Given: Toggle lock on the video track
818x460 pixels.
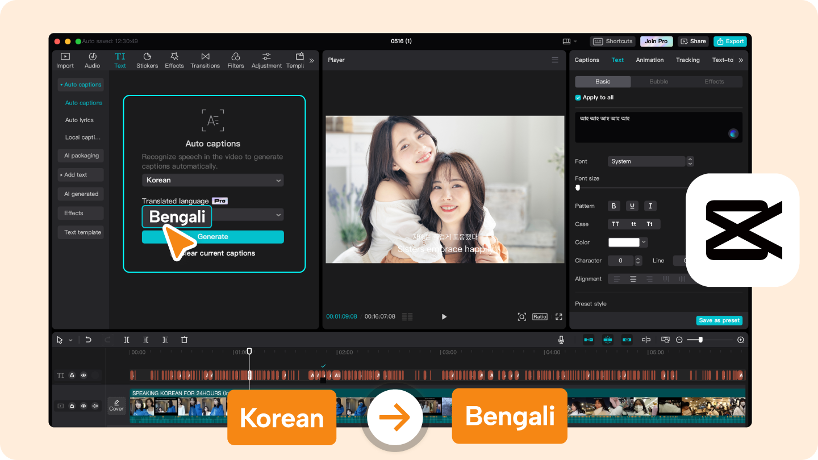Looking at the screenshot, I should 72,406.
